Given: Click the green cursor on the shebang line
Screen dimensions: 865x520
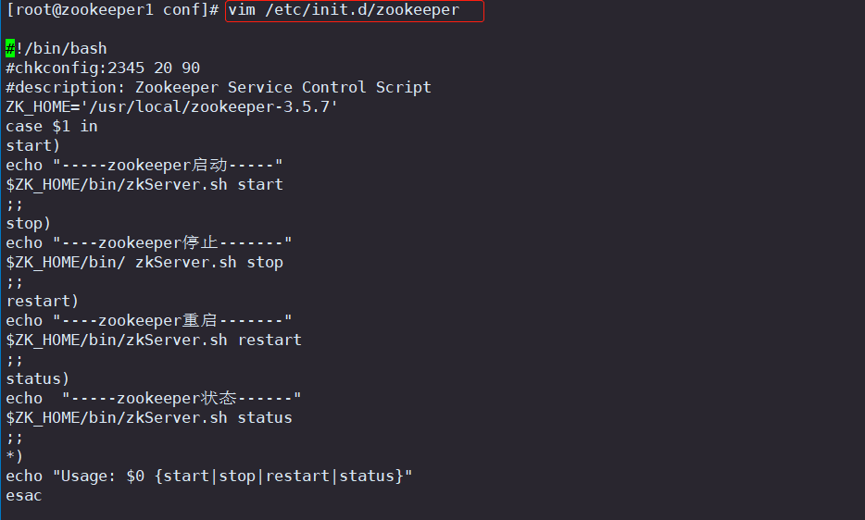Looking at the screenshot, I should (10, 48).
